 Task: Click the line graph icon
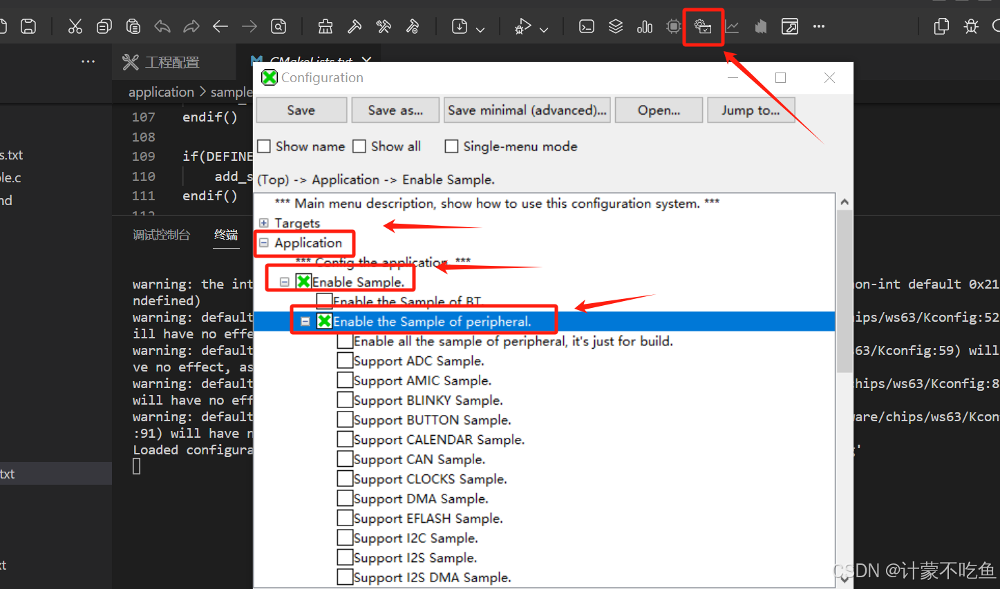tap(732, 27)
